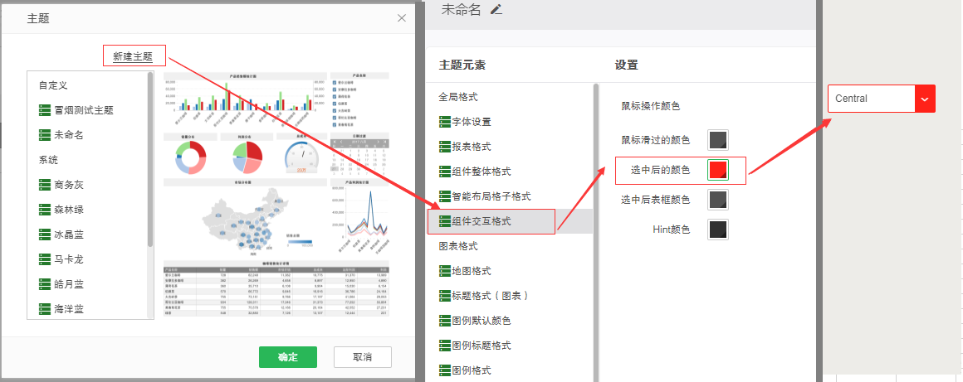Click the theme preview dashboard thumbnail
Viewport: 963px width, 382px height.
point(276,193)
